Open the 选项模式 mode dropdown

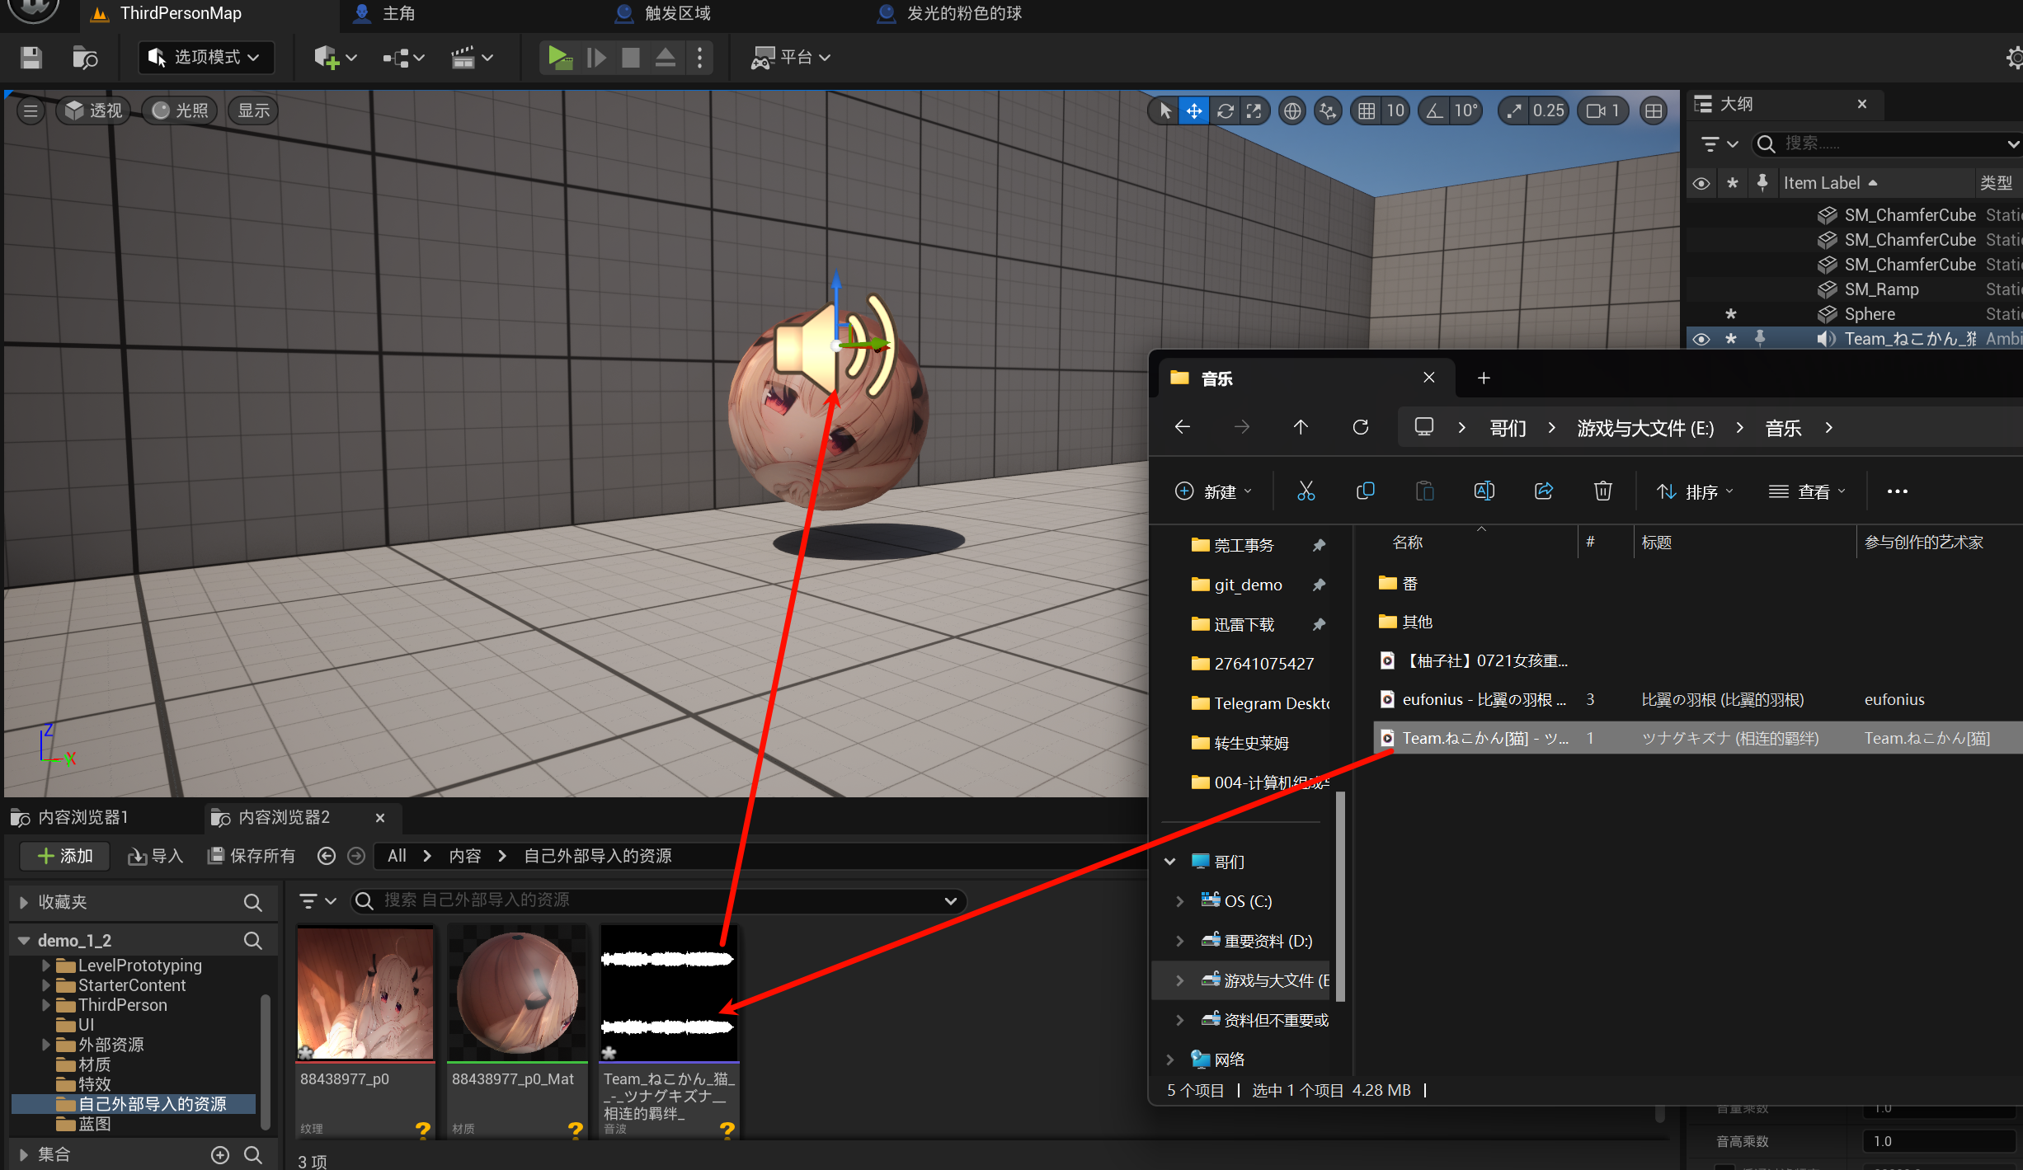click(x=205, y=58)
